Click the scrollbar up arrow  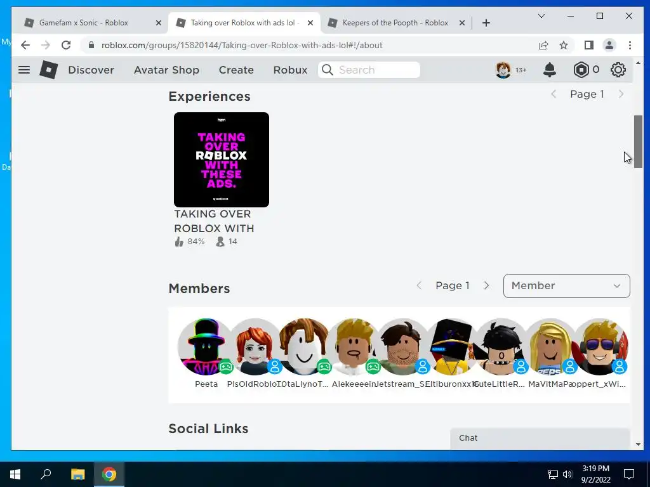(638, 63)
